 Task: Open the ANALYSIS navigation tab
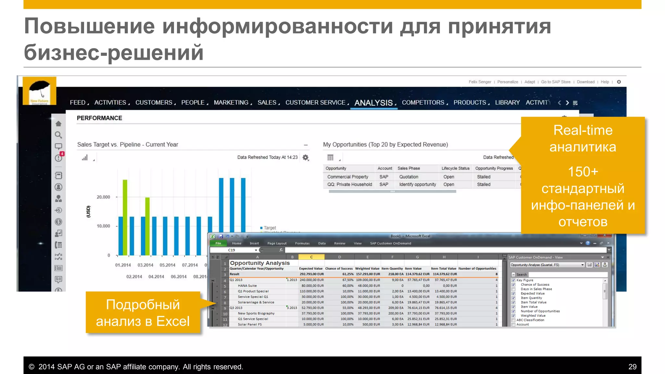(374, 103)
